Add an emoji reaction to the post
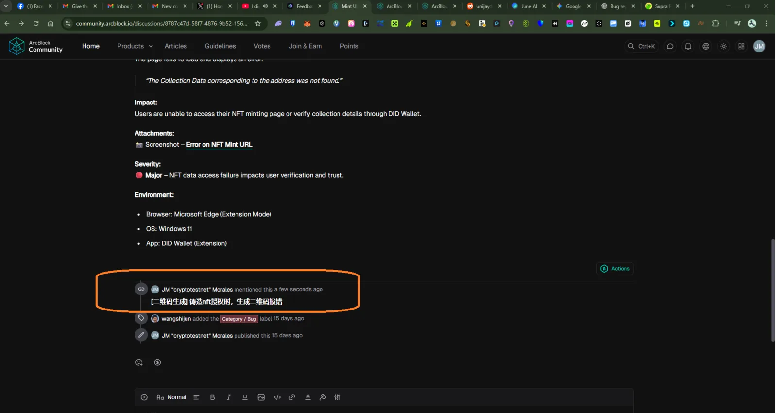 pos(139,362)
